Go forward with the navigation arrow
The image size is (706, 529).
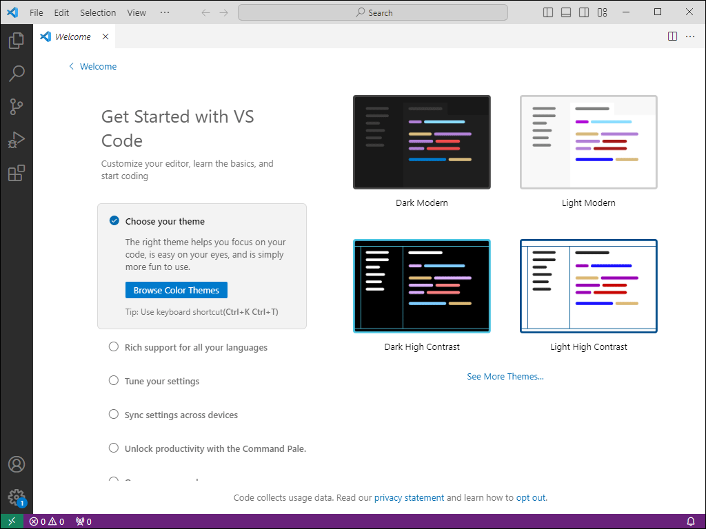[x=224, y=12]
